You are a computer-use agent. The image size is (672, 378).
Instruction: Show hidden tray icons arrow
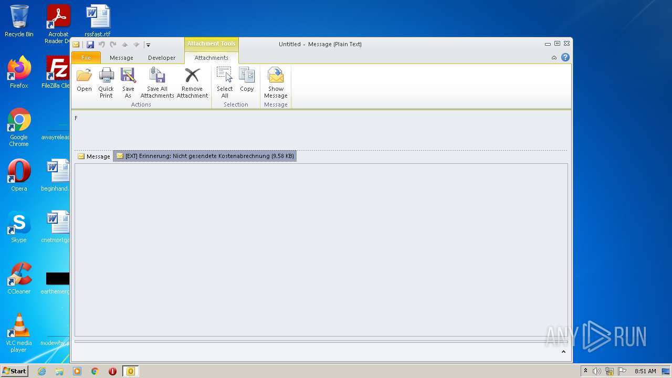click(x=585, y=371)
